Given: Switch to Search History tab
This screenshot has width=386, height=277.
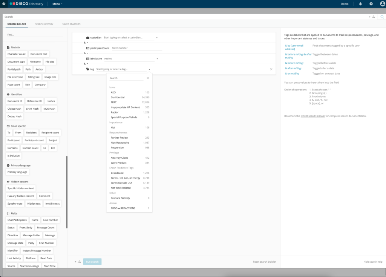Looking at the screenshot, I should point(44,24).
